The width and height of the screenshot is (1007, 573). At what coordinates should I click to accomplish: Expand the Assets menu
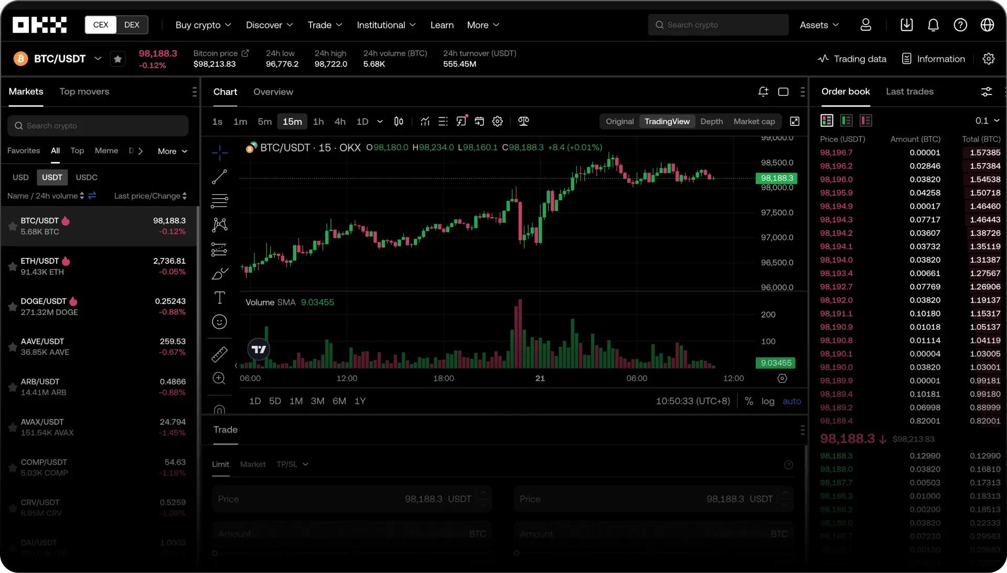coord(819,25)
